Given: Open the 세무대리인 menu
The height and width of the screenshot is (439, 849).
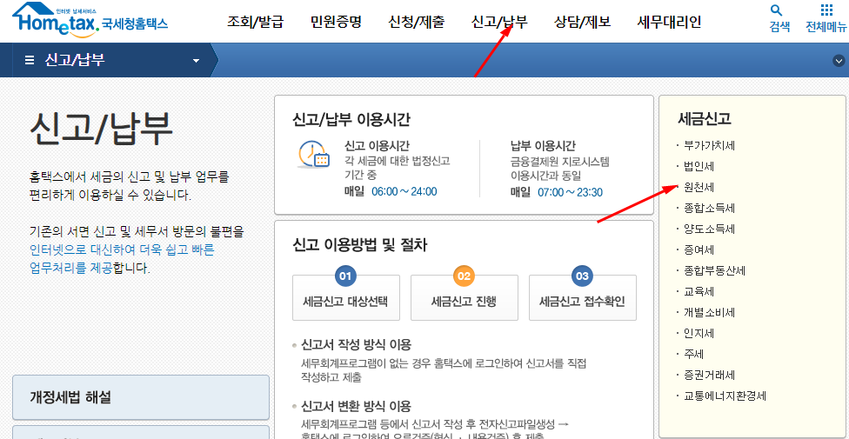Looking at the screenshot, I should [x=669, y=23].
